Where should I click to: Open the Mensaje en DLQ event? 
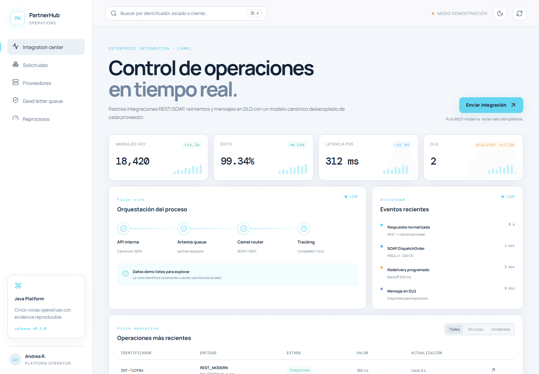click(447, 294)
